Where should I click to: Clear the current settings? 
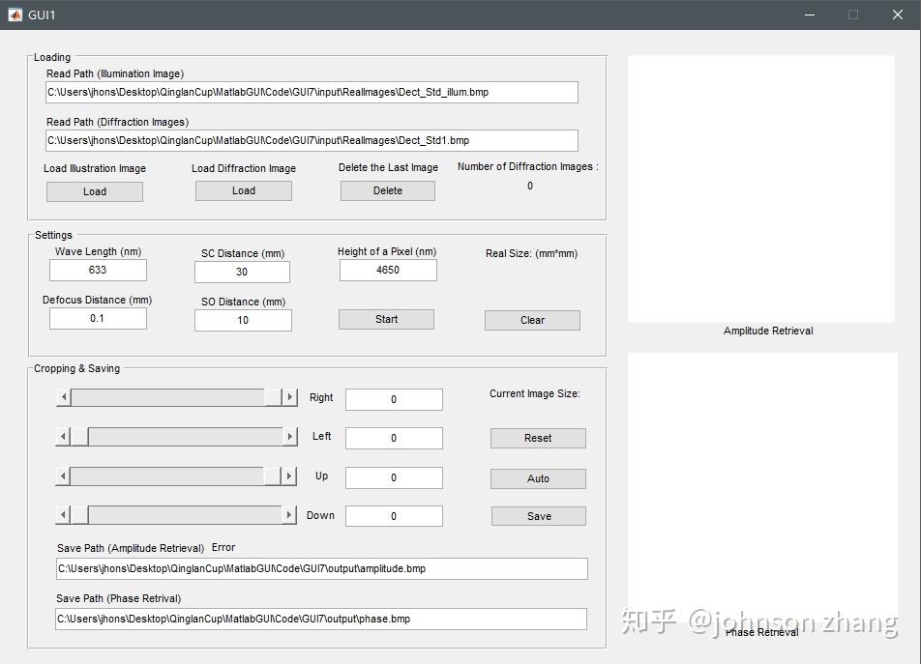(532, 320)
